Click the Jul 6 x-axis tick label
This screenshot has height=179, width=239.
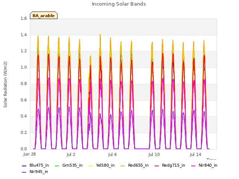pos(112,155)
